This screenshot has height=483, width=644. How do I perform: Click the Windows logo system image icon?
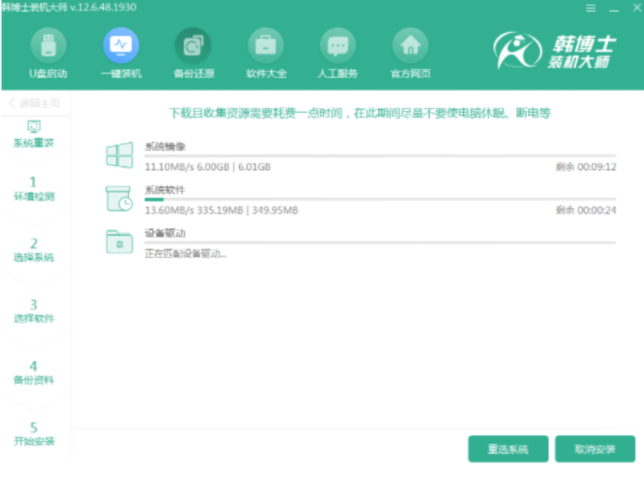(x=119, y=155)
